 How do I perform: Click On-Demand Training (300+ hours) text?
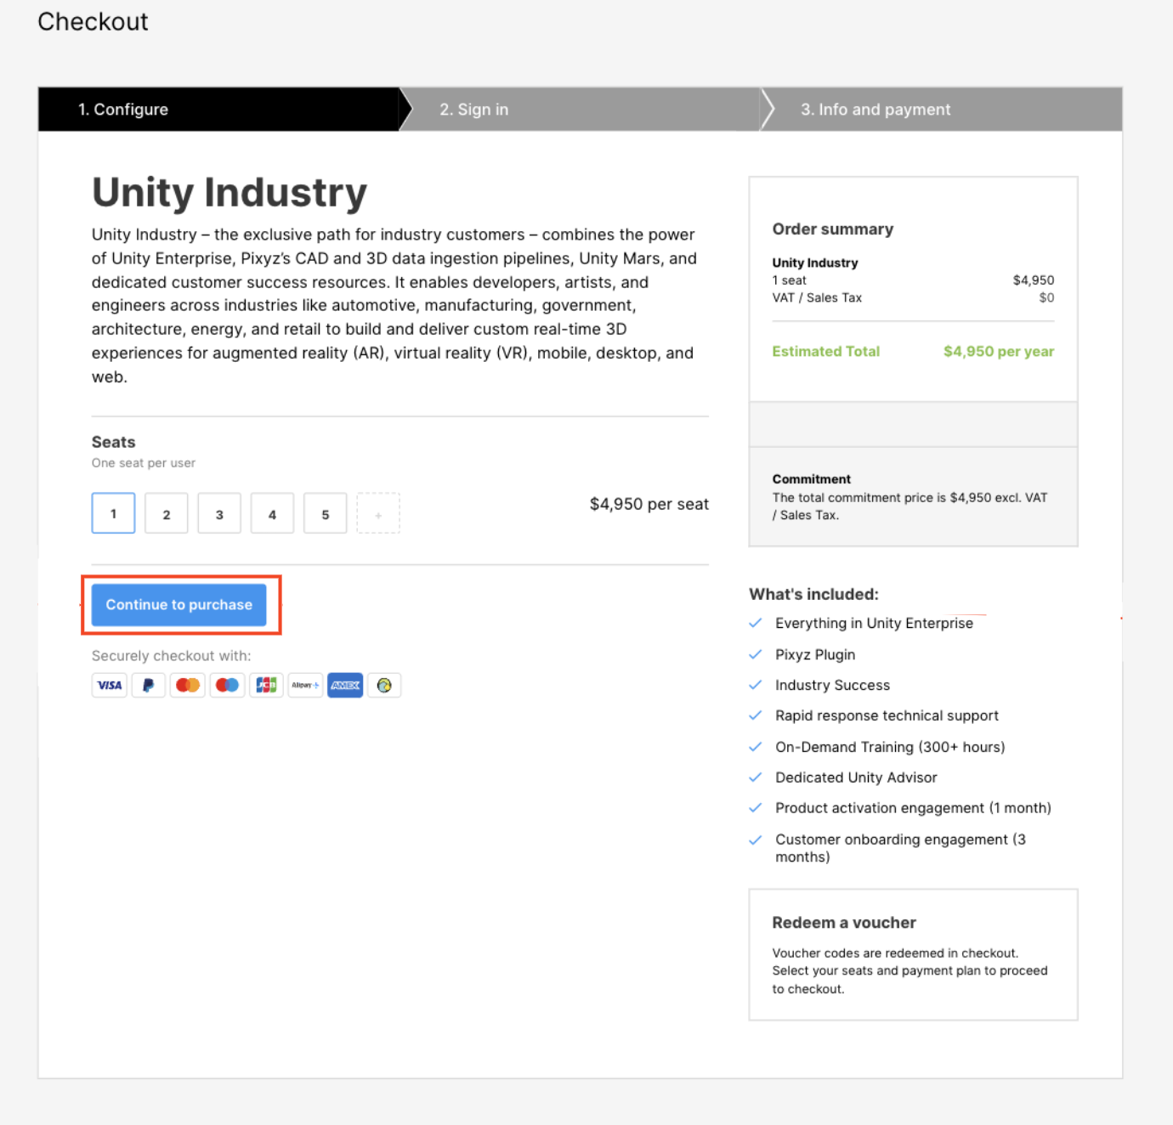tap(890, 747)
